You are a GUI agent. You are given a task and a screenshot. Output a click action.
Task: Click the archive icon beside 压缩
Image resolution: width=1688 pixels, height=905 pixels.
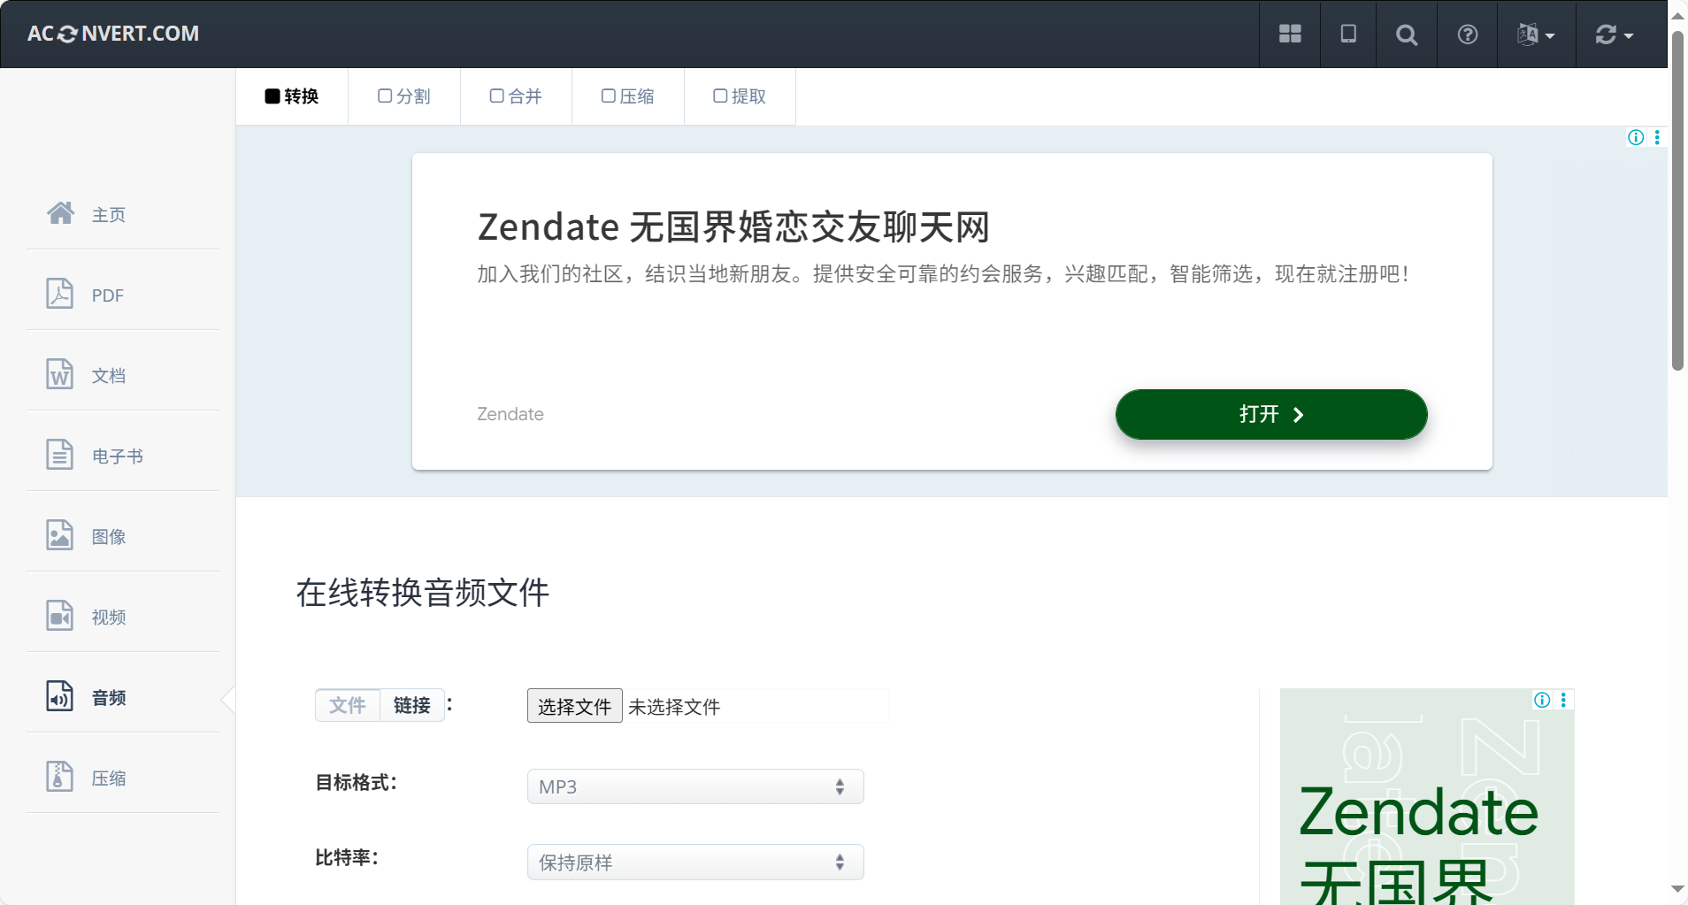59,776
